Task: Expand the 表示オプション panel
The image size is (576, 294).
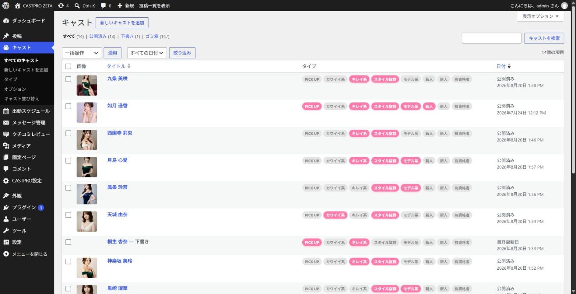Action: [540, 16]
